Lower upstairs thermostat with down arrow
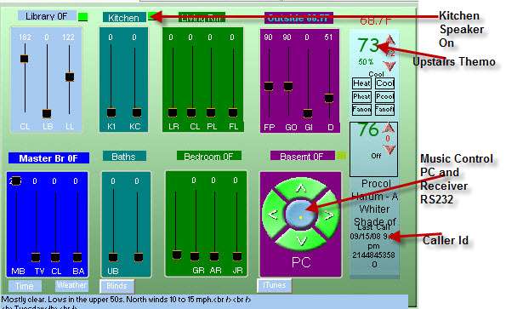This screenshot has height=309, width=506. [x=389, y=66]
